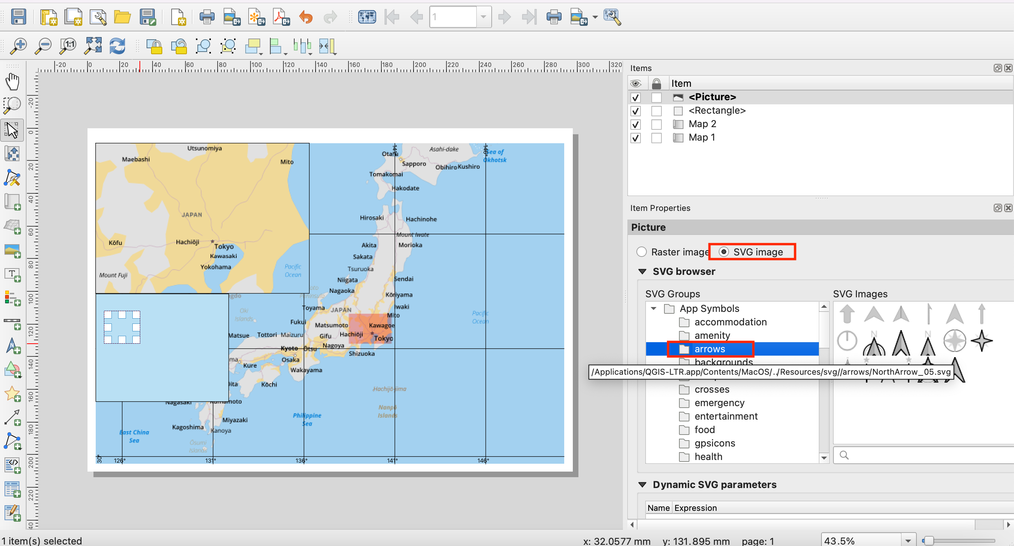Viewport: 1014px width, 546px height.
Task: Select the emergency SVG group
Action: (719, 403)
